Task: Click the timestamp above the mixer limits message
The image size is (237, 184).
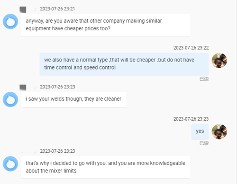Action: 57,151
